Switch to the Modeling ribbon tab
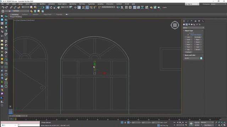The width and height of the screenshot is (227, 127). click(15, 14)
